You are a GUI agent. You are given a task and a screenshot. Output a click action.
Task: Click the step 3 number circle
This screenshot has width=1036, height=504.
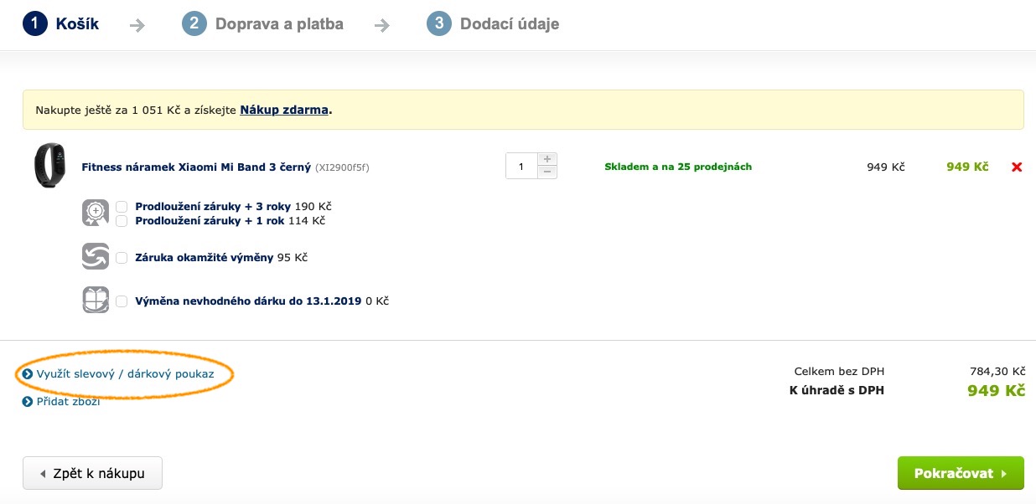(x=438, y=23)
